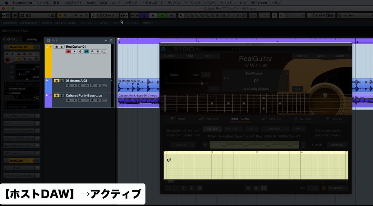Open RealGuitar TIMING tab
Screen dimensions: 373x206
[x=302, y=56]
